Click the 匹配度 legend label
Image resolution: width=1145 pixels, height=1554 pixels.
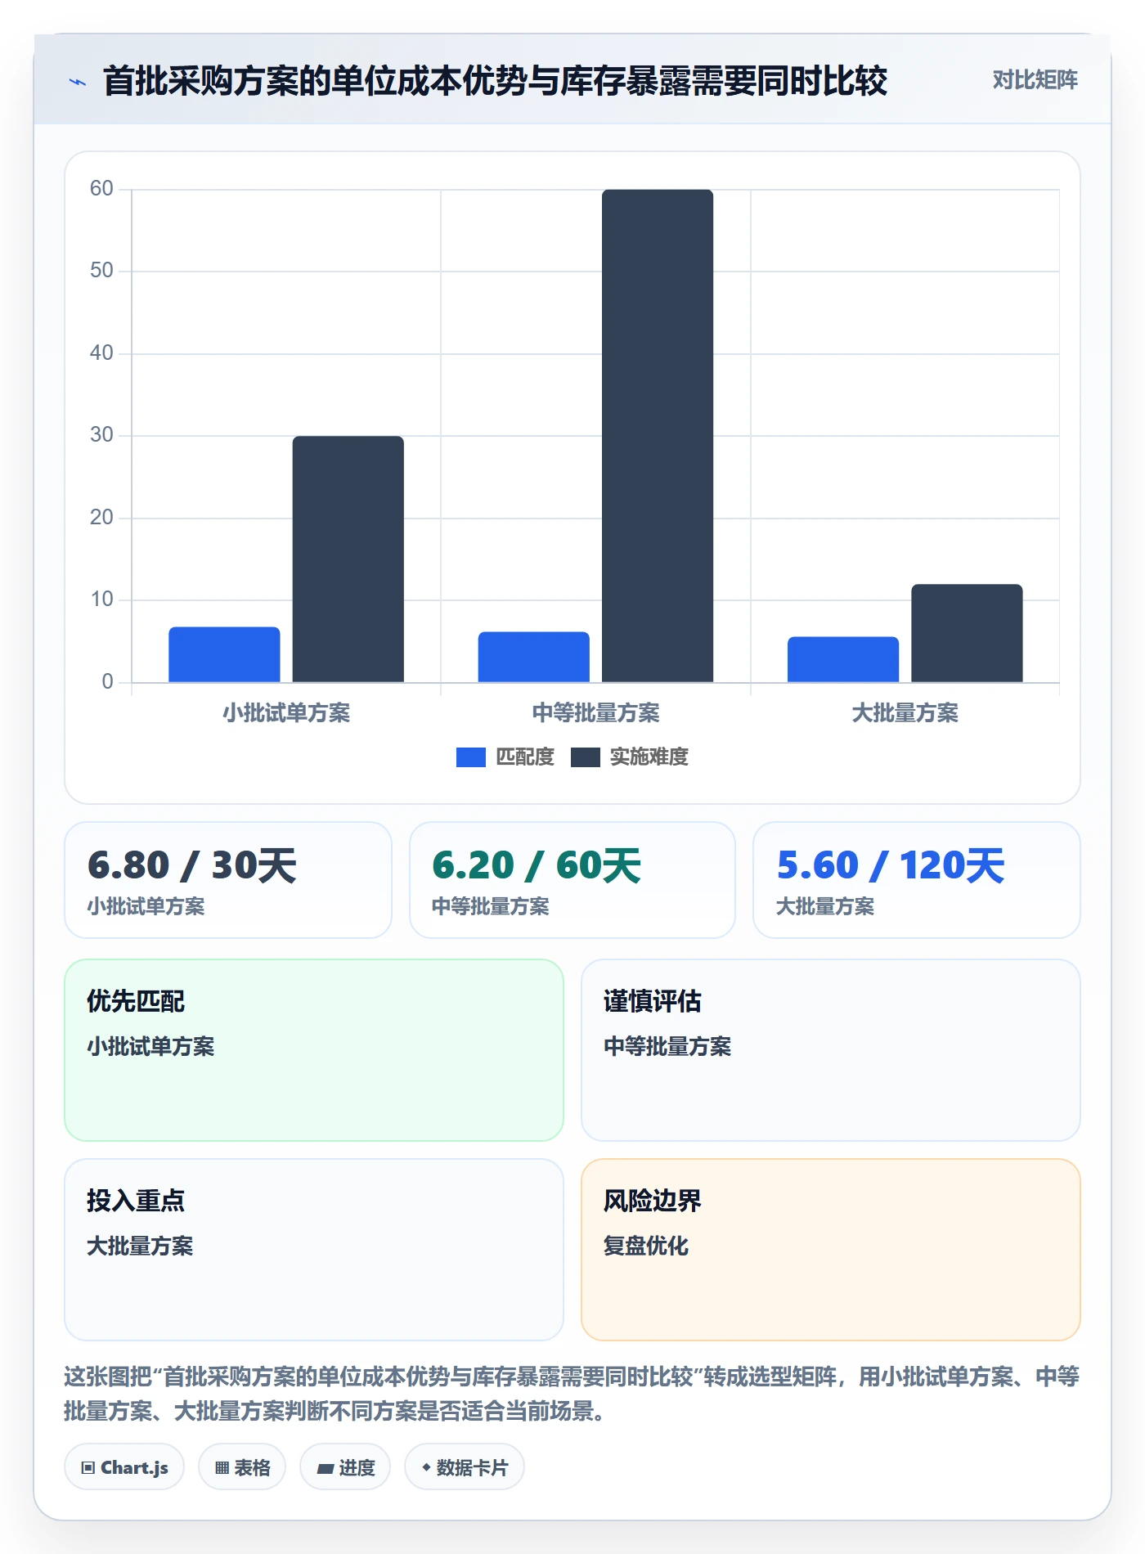pyautogui.click(x=525, y=757)
